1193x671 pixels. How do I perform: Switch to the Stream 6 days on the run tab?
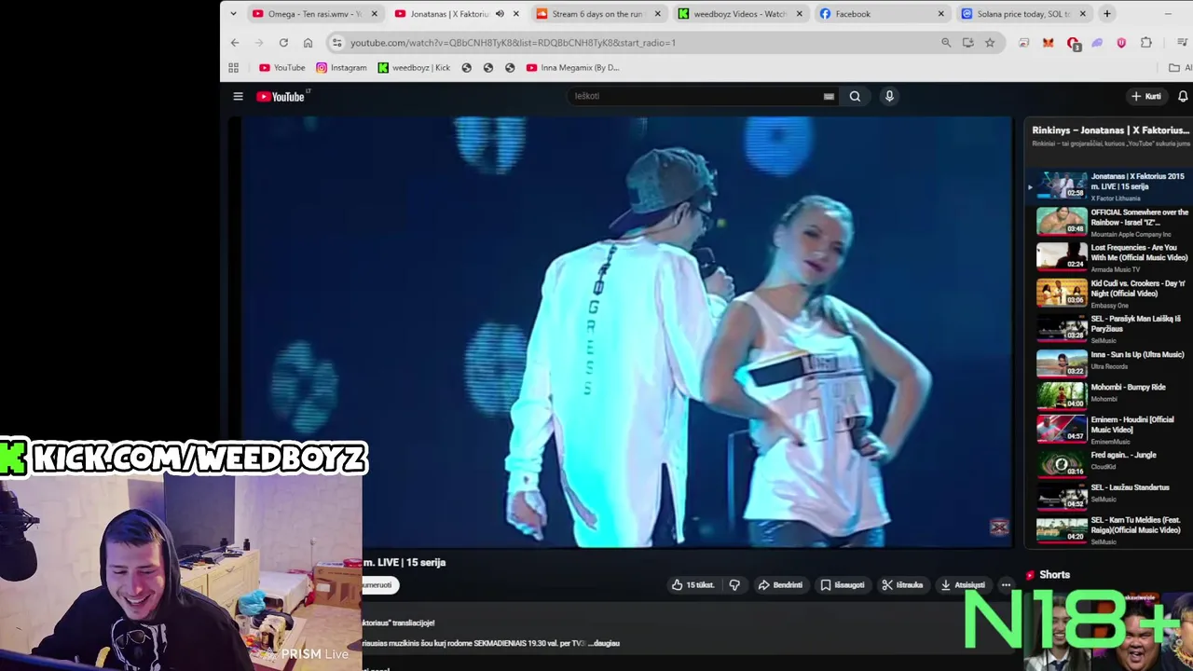pos(596,14)
